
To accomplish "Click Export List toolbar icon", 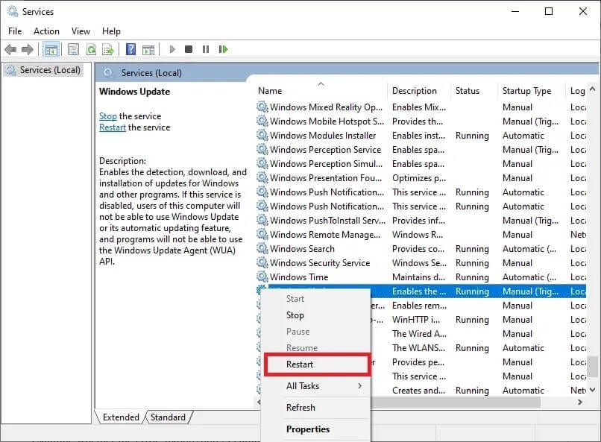I will coord(108,49).
